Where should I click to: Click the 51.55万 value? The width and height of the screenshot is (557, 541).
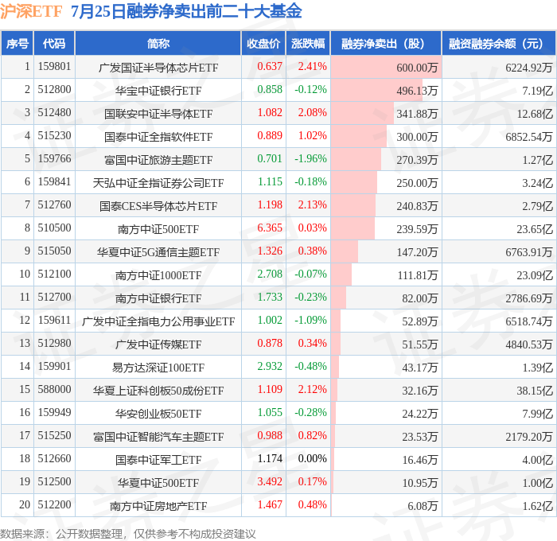[419, 344]
